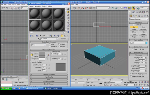Click Get Material icon in Material Editor
The width and height of the screenshot is (150, 95).
pos(30,36)
